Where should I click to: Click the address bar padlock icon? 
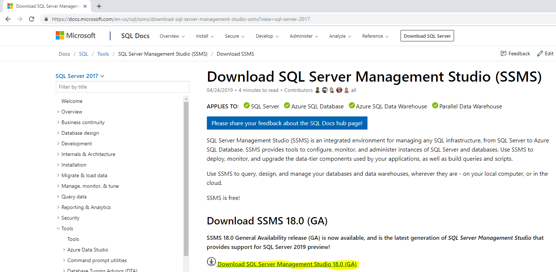(46, 19)
